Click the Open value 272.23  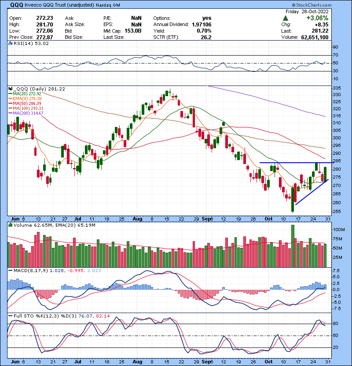pos(44,18)
